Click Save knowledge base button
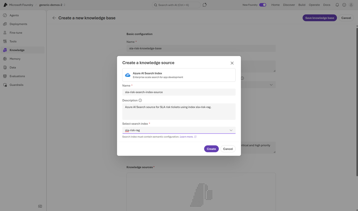This screenshot has height=211, width=358. [319, 18]
